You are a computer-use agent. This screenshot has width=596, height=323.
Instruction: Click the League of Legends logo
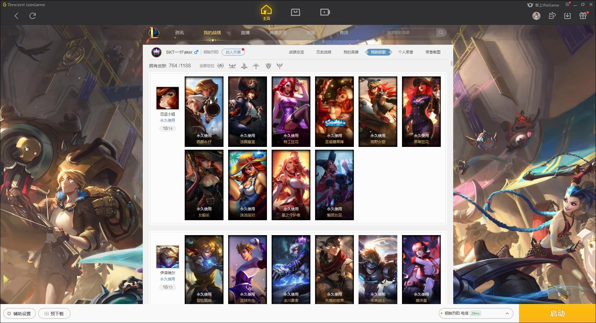point(154,32)
